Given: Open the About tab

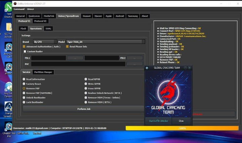Looking at the screenshot, I should 145,16.
